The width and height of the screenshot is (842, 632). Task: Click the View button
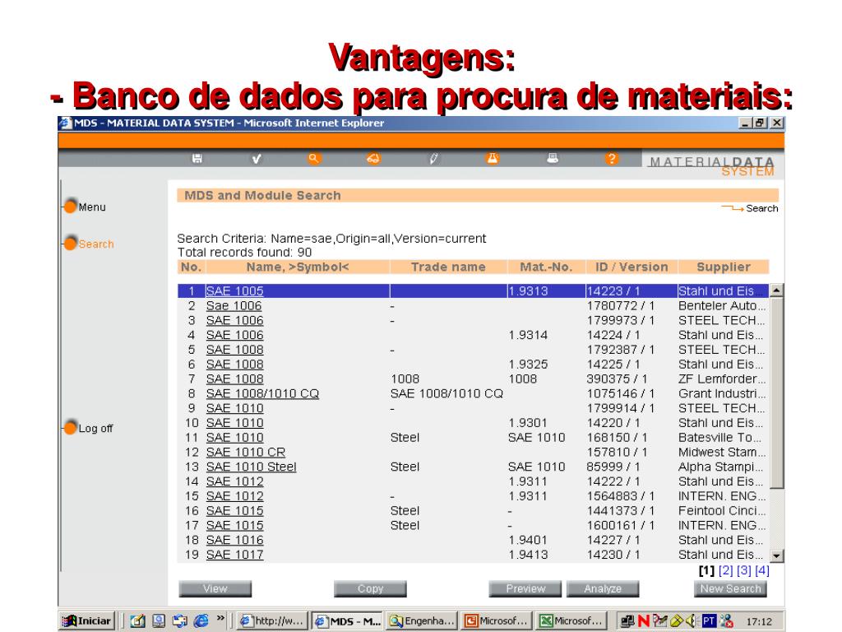215,588
